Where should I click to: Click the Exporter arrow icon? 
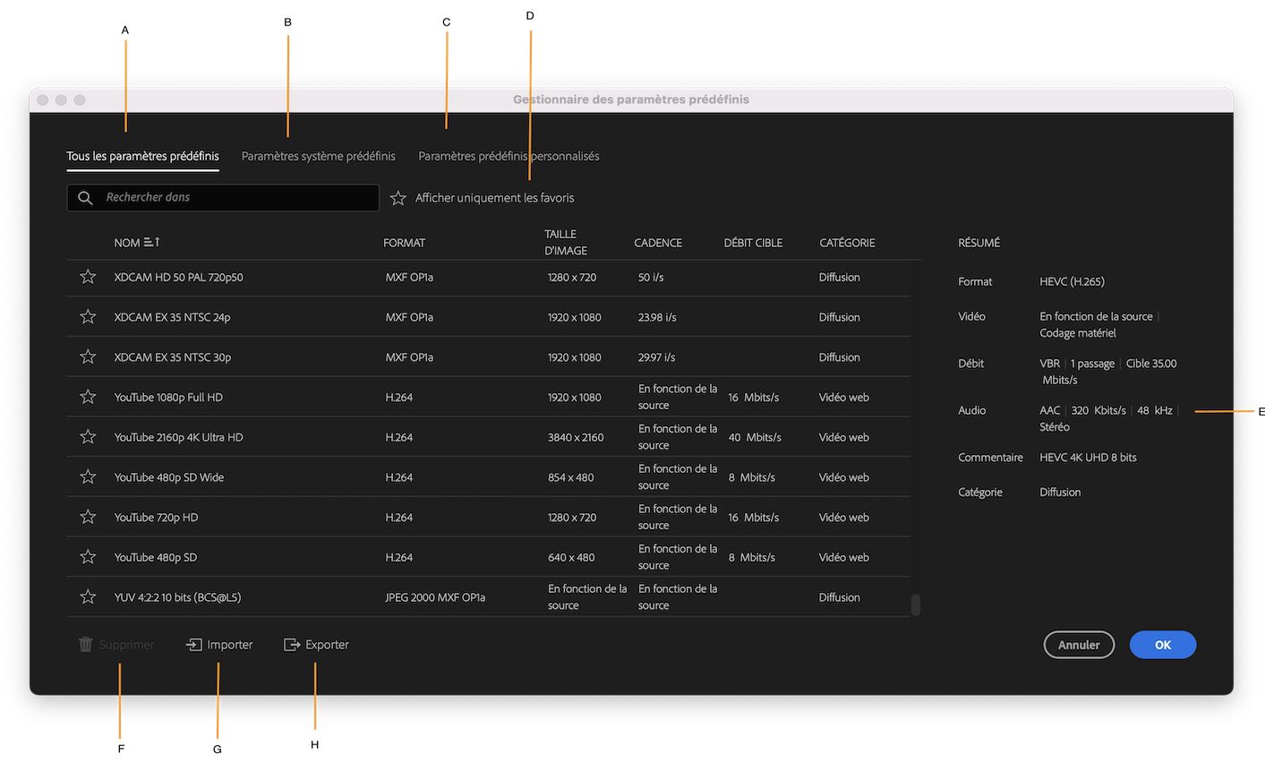click(292, 645)
